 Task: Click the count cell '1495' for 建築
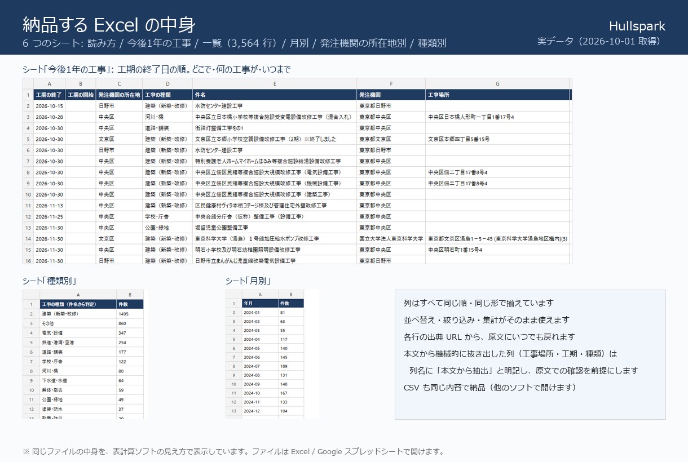pos(130,314)
